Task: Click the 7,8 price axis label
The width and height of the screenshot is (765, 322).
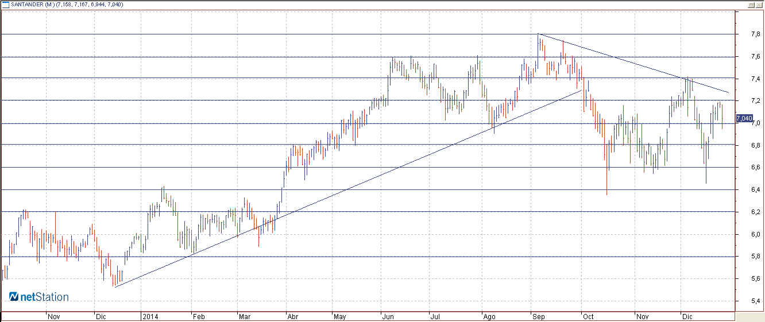Action: tap(756, 34)
